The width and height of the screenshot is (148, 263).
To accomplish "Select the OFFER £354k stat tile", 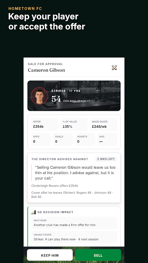I will pyautogui.click(x=44, y=124).
